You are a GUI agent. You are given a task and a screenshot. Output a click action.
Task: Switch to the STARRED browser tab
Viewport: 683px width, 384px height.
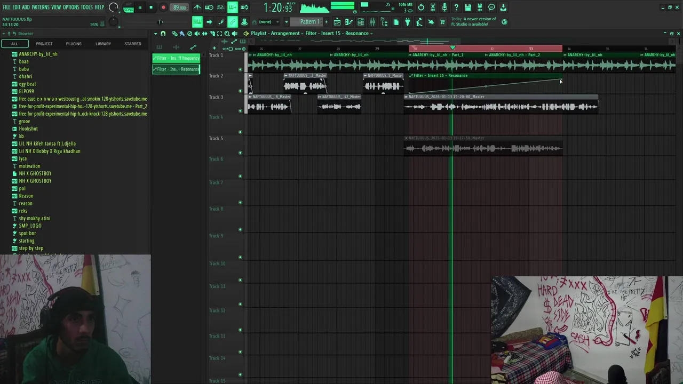coord(133,44)
